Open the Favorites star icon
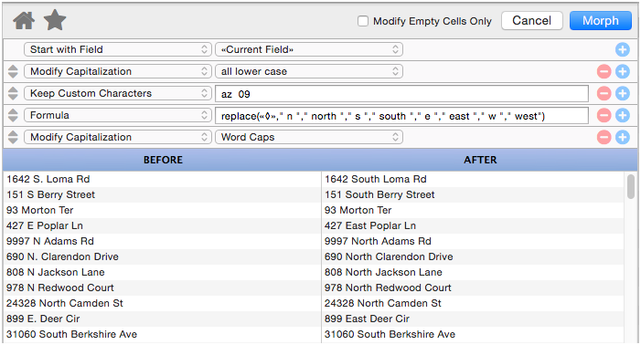This screenshot has width=641, height=345. (55, 20)
